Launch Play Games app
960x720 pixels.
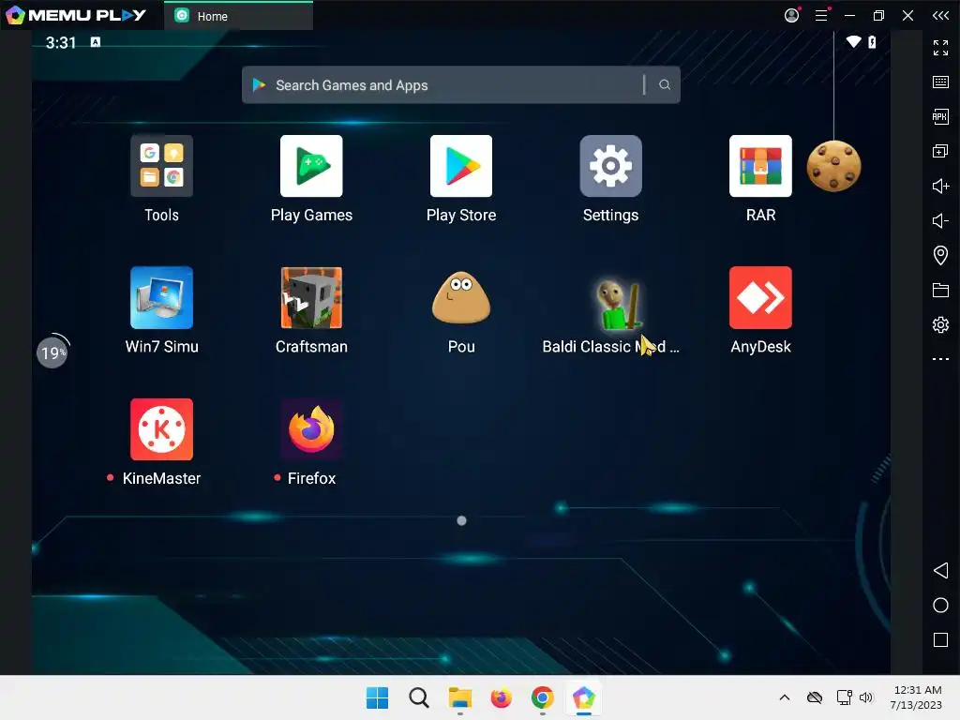(311, 166)
